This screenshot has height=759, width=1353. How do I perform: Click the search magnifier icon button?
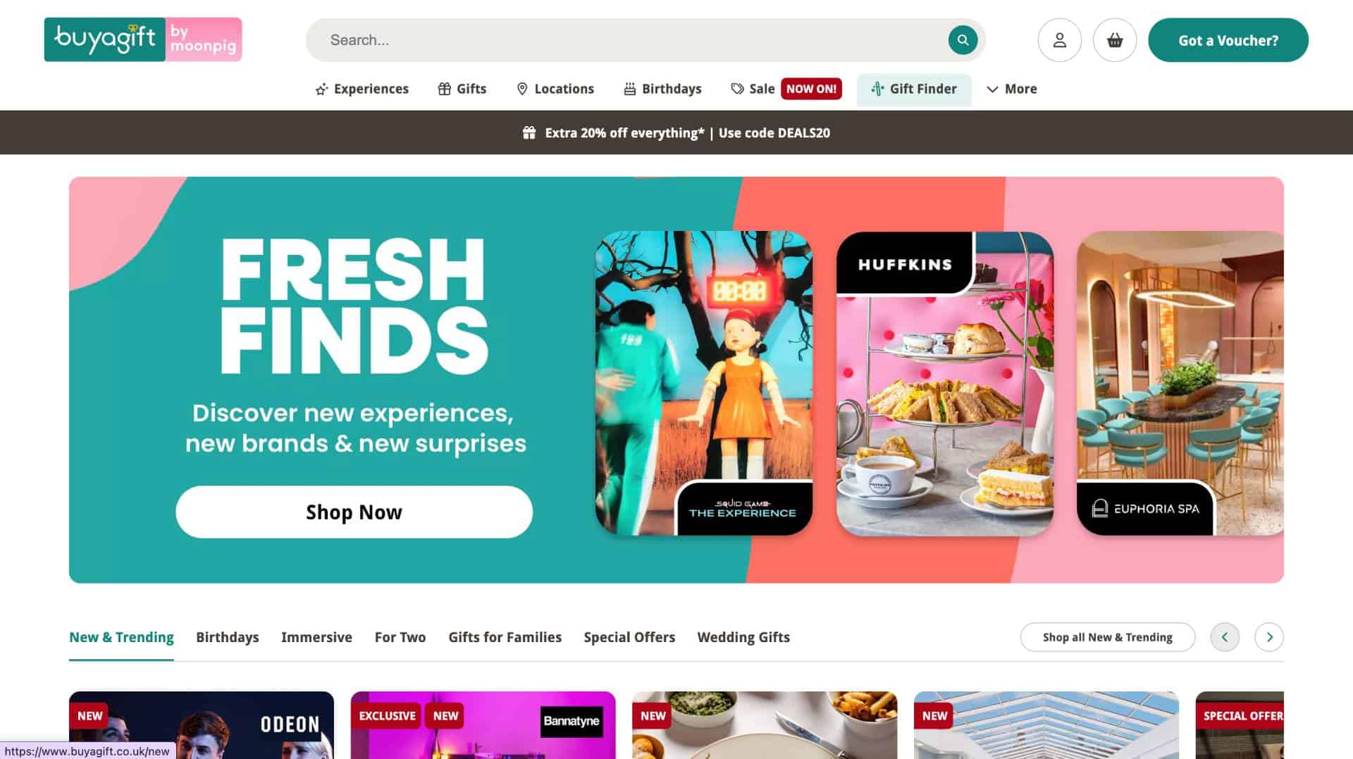[963, 40]
